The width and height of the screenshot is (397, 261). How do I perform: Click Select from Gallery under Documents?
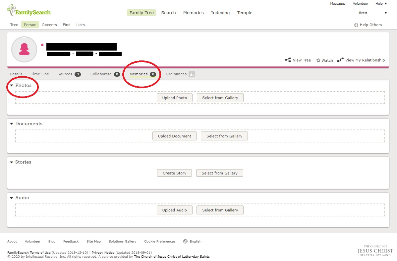click(224, 136)
